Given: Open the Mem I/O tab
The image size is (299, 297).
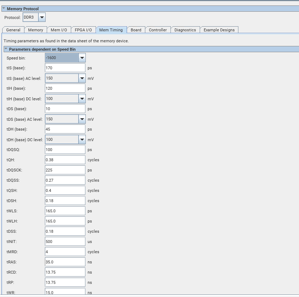Looking at the screenshot, I should point(58,30).
